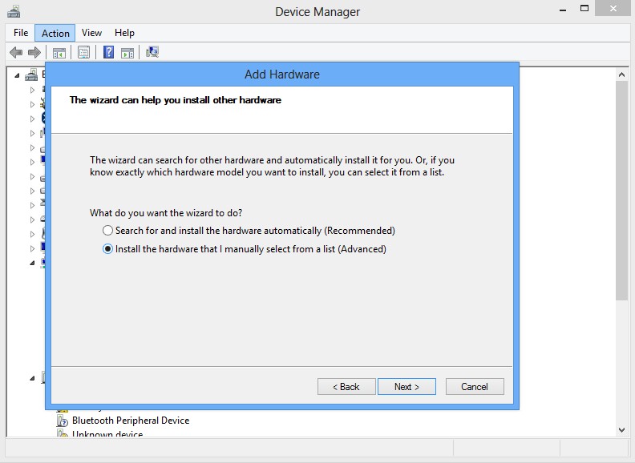Open the File menu
Image resolution: width=635 pixels, height=463 pixels.
click(21, 33)
